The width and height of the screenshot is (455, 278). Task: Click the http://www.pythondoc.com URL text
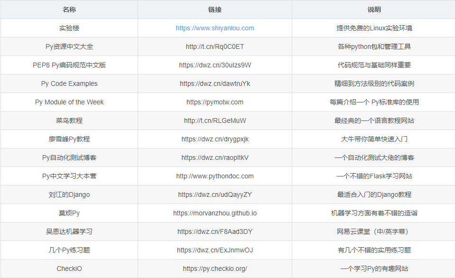click(215, 176)
